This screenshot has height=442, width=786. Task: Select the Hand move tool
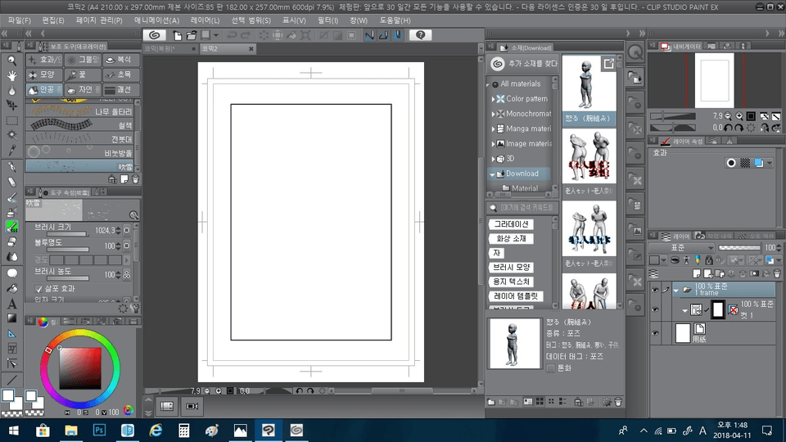click(x=12, y=75)
